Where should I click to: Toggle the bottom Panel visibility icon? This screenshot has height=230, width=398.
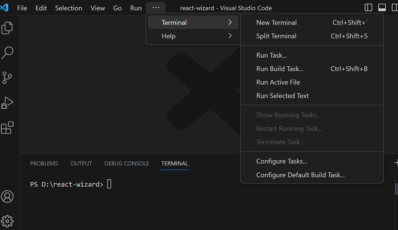click(382, 7)
